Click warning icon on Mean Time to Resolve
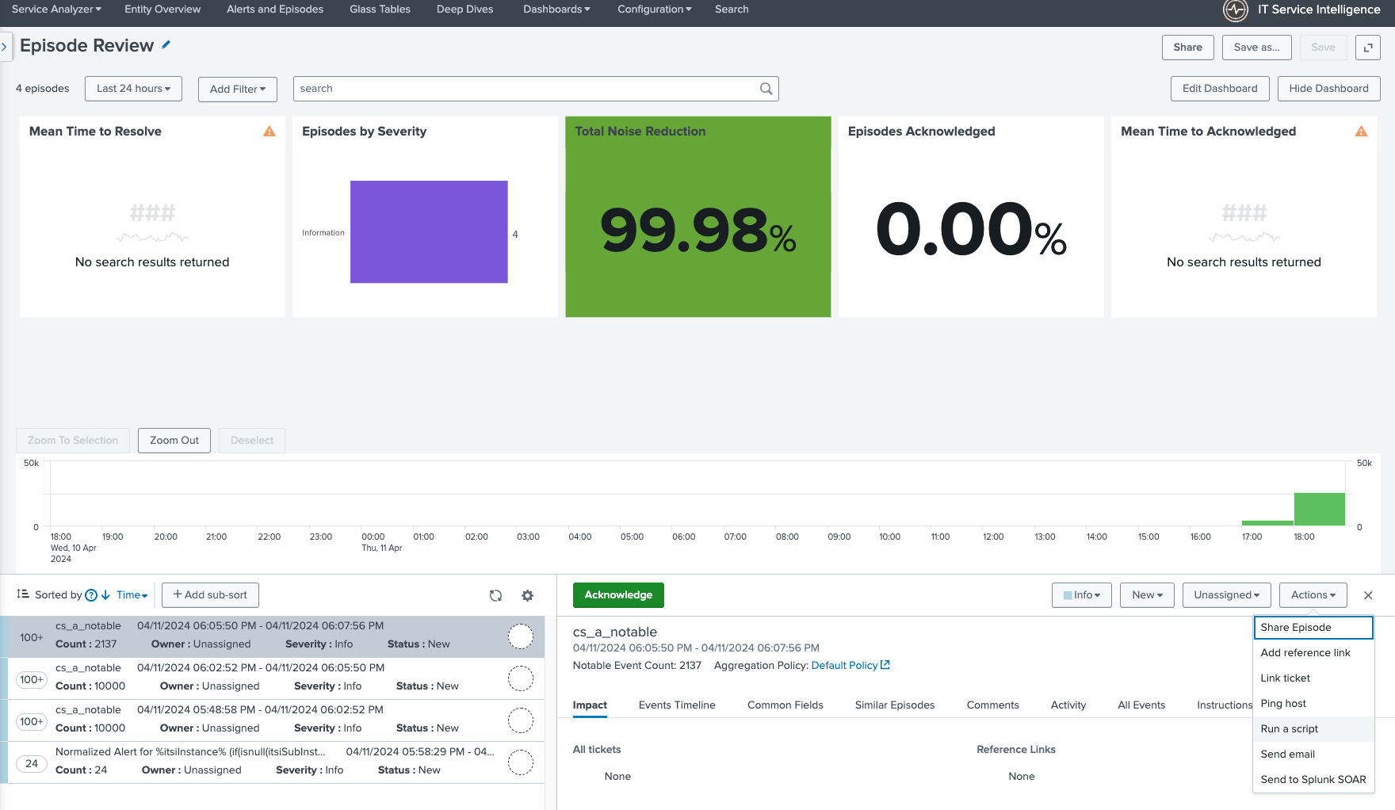Viewport: 1395px width, 810px height. [x=269, y=132]
